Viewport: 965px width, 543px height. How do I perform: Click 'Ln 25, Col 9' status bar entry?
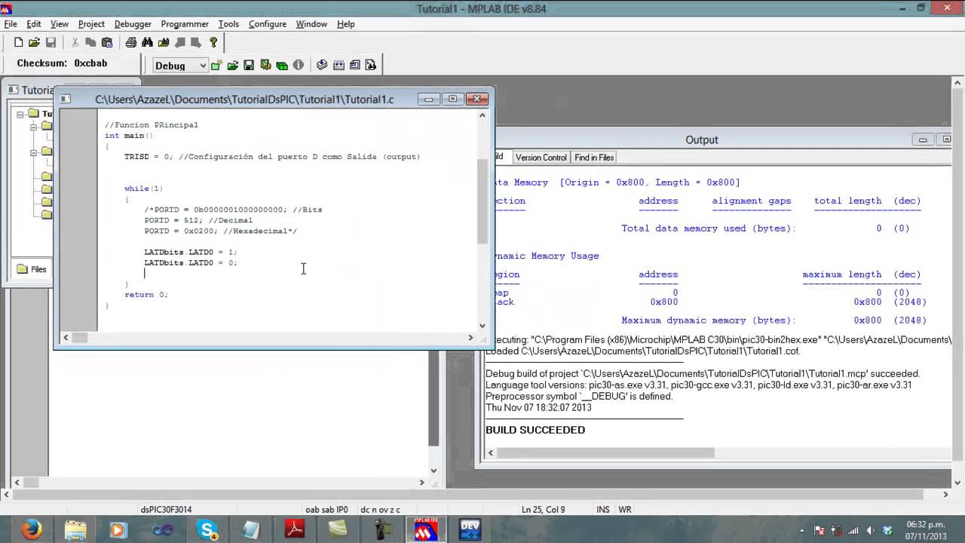[543, 510]
